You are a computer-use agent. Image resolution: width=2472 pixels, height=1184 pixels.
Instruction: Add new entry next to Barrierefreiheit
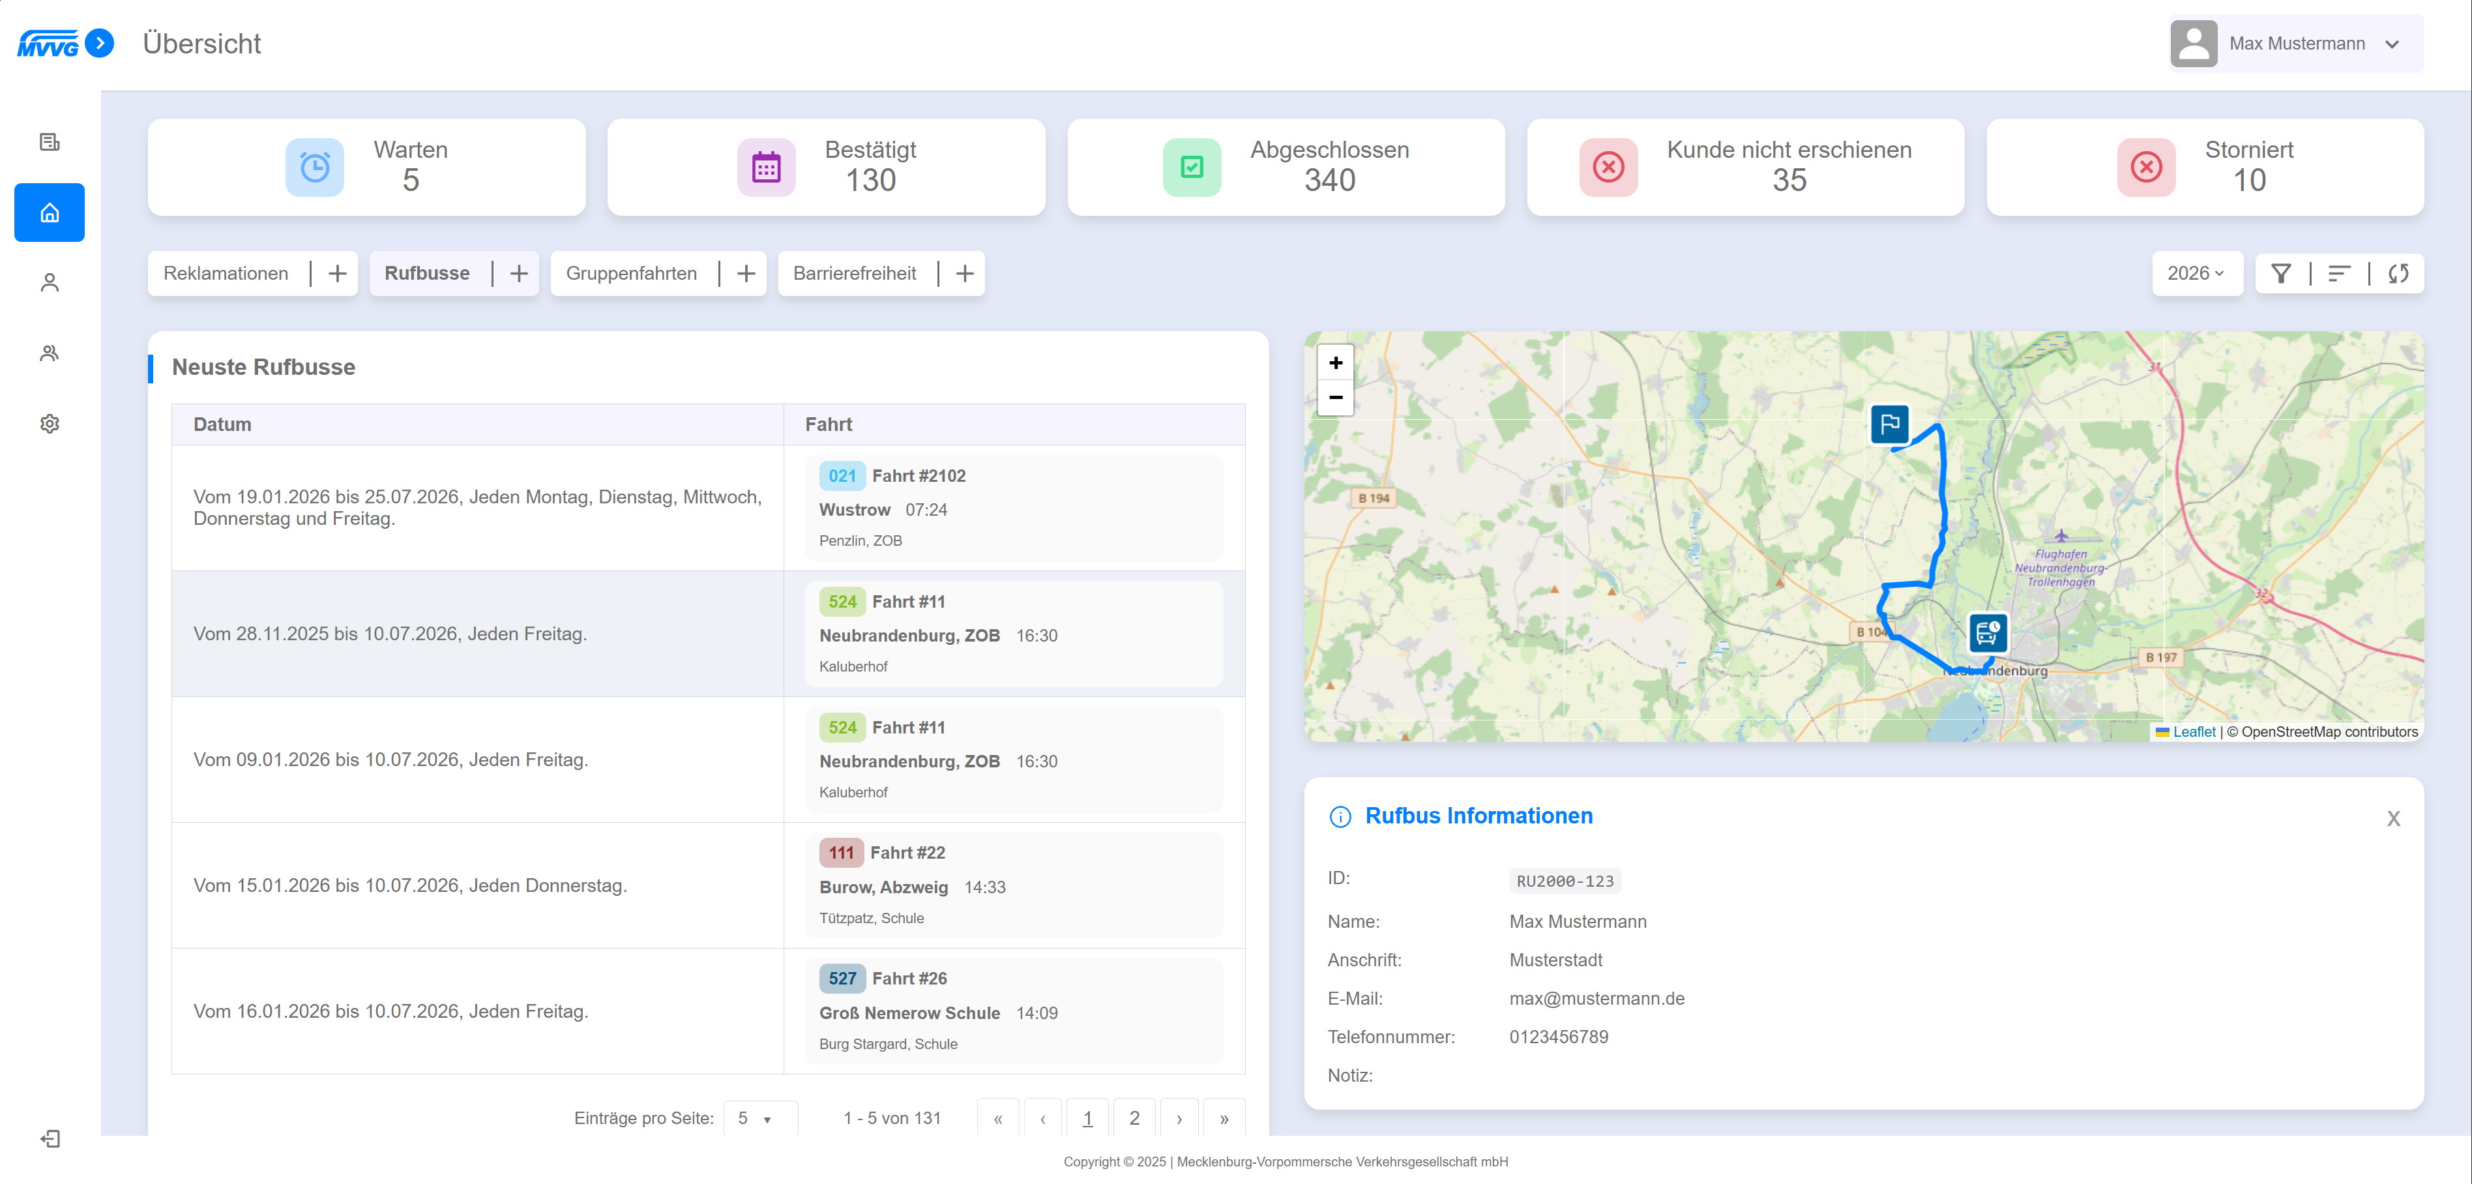pyautogui.click(x=964, y=273)
